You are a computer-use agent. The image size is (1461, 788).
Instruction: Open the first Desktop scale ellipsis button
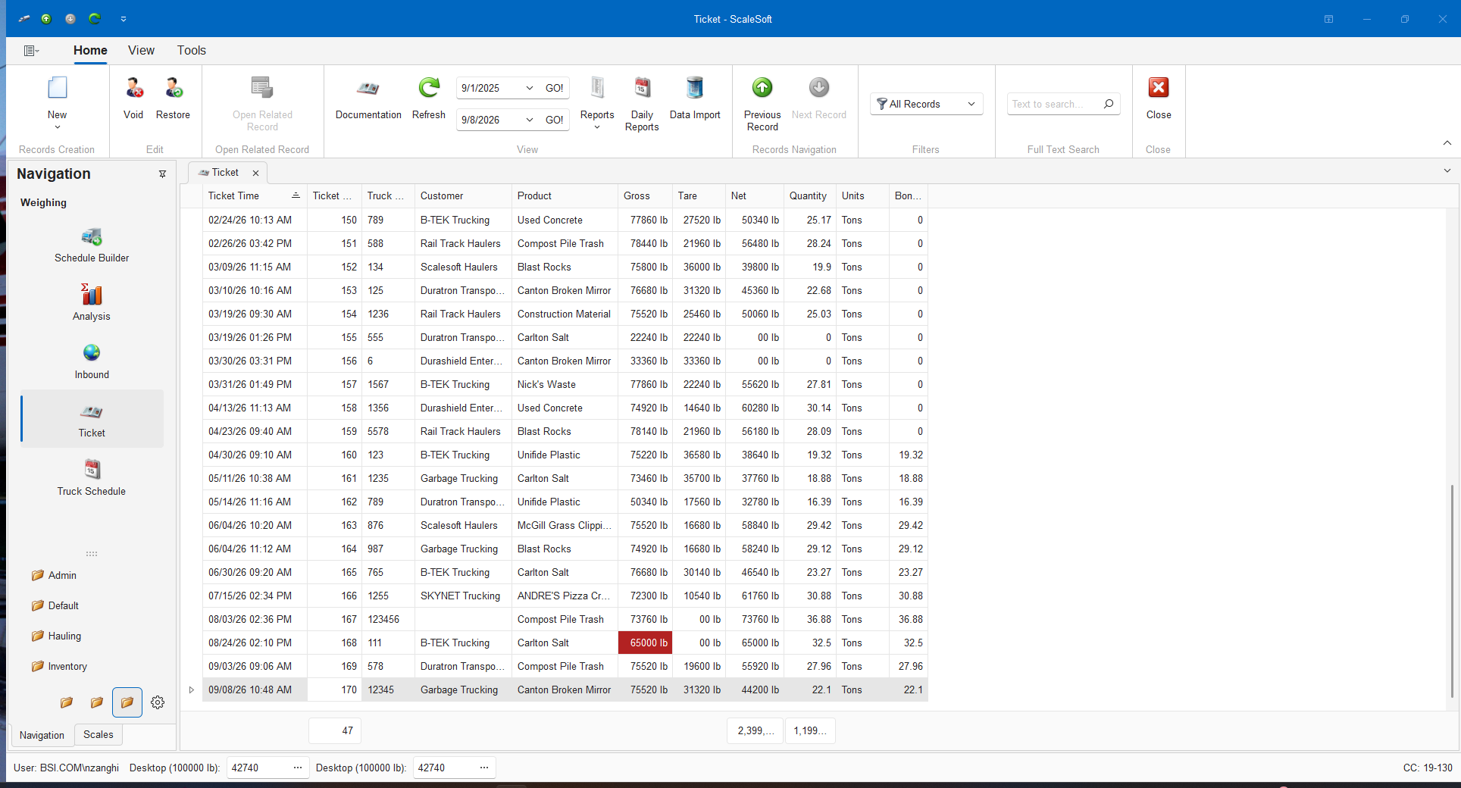point(298,768)
